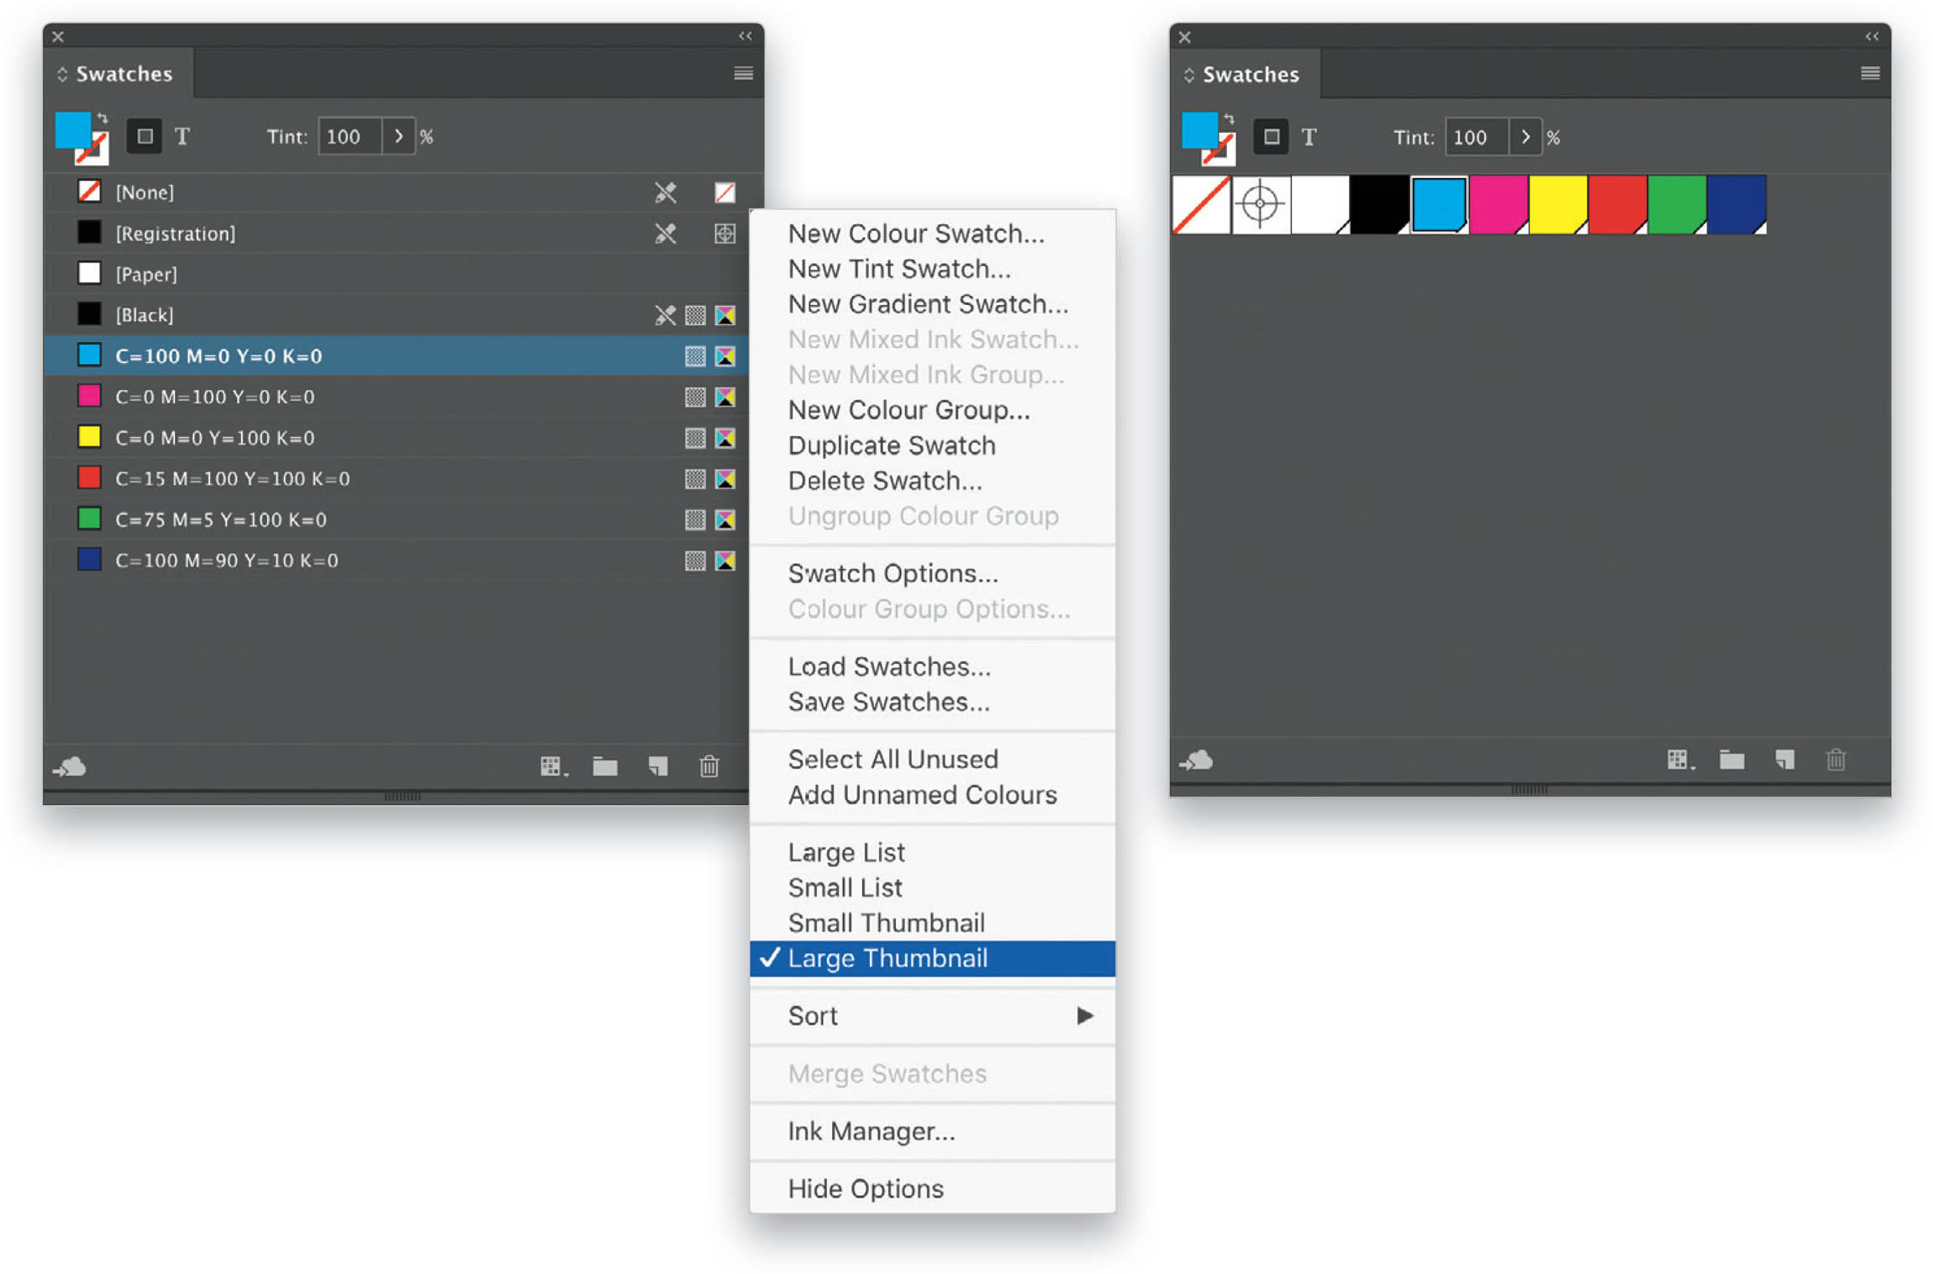Open swatch views icon in right panel

pos(1680,761)
